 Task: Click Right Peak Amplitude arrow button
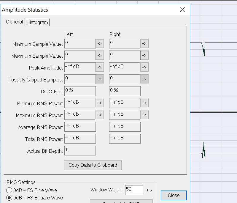144,67
